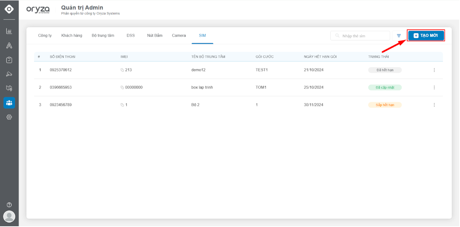
Task: Click the Oryza eye logo in sidebar
Action: 9,10
